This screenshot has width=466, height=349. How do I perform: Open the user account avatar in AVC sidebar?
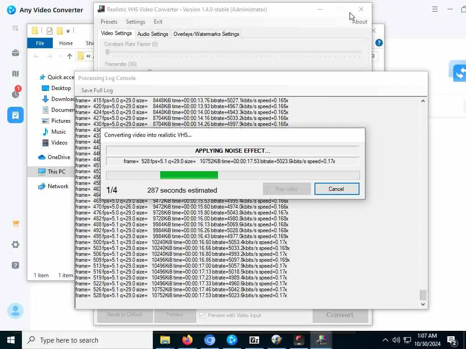click(15, 311)
